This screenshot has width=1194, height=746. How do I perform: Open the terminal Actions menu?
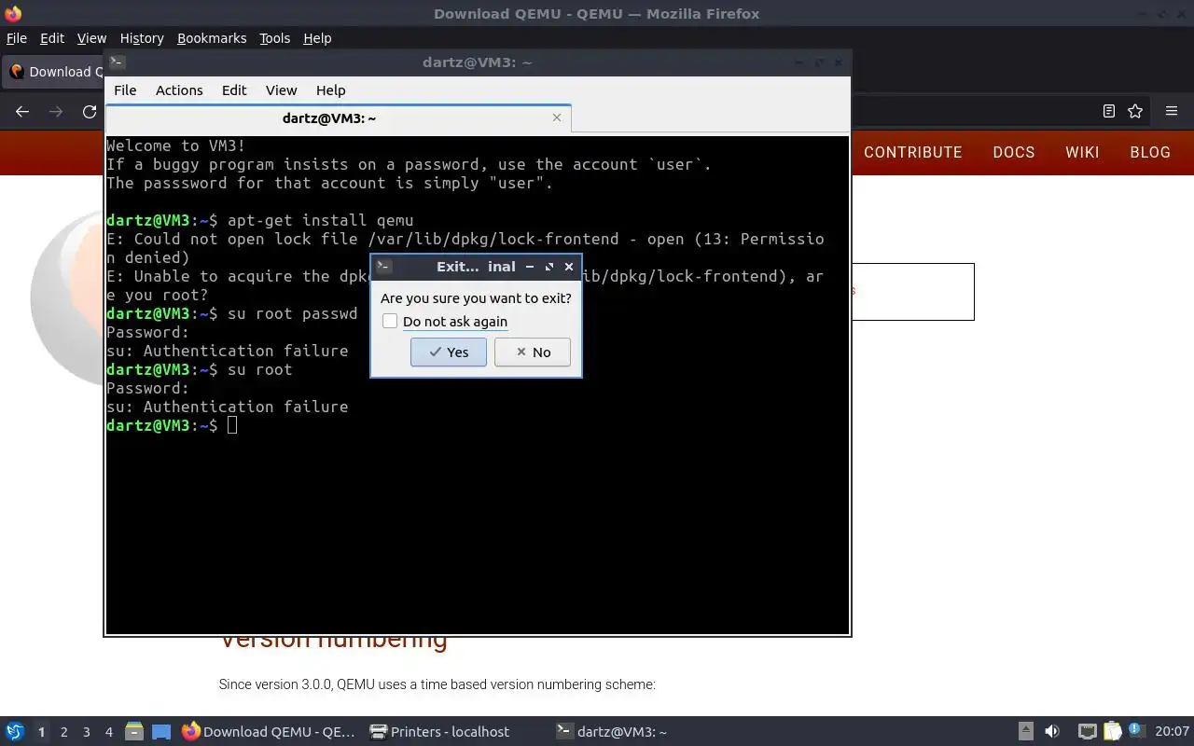[x=179, y=90]
